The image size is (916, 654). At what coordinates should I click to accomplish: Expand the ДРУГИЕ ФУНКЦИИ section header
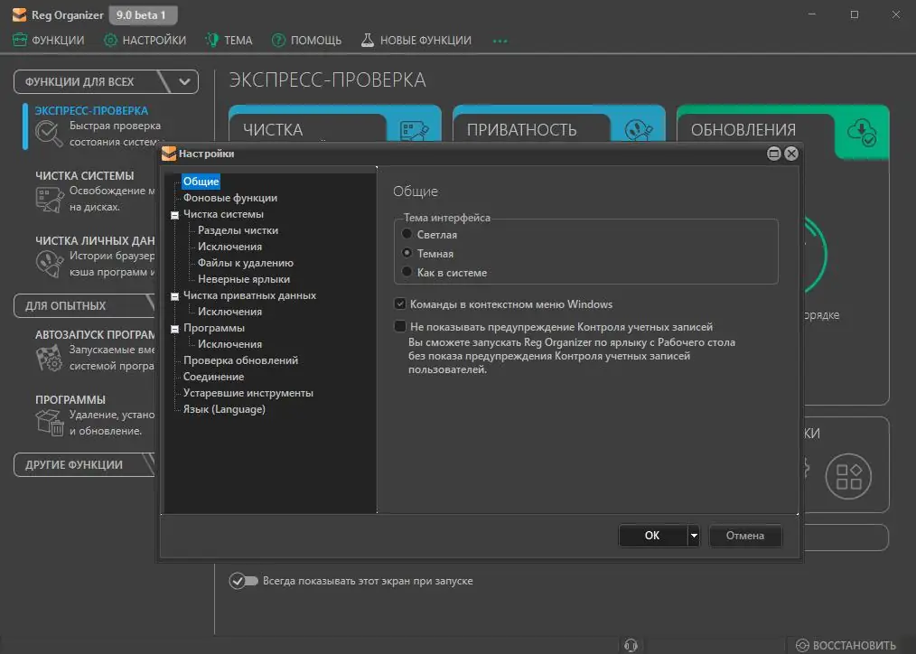83,465
